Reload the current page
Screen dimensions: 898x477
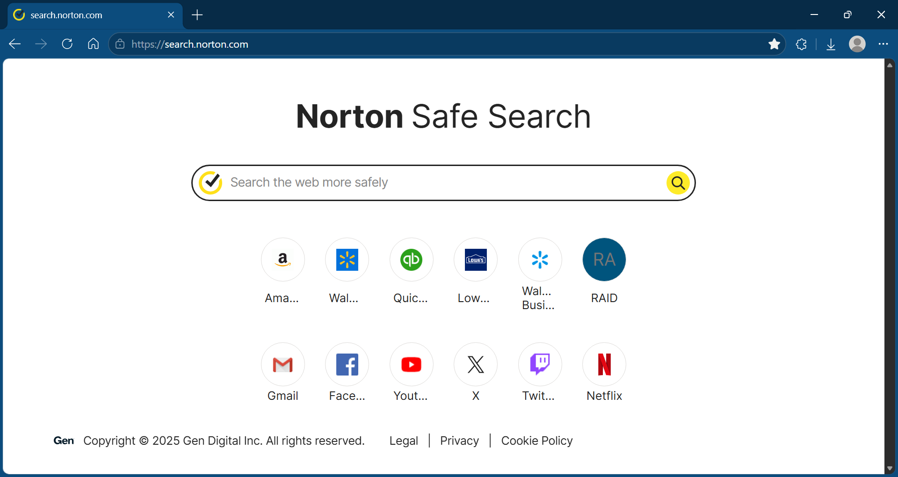[67, 44]
